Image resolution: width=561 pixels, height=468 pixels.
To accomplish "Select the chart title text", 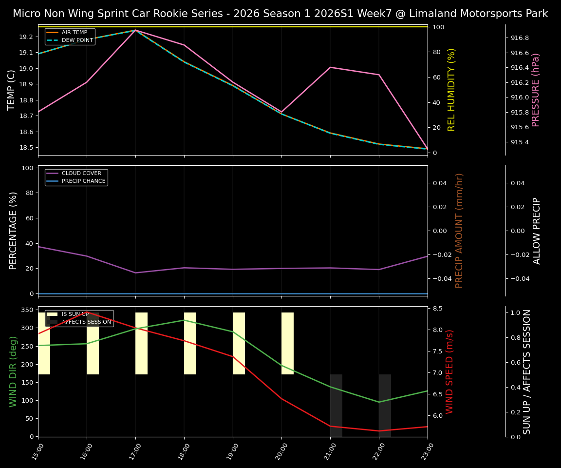I will [280, 13].
